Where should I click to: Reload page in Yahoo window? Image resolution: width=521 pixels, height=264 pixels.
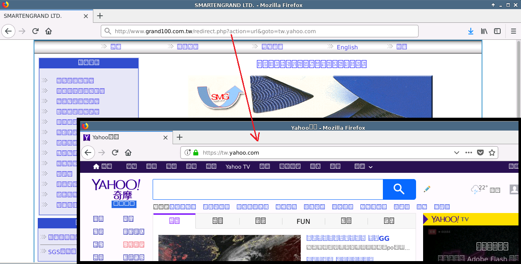pos(115,153)
